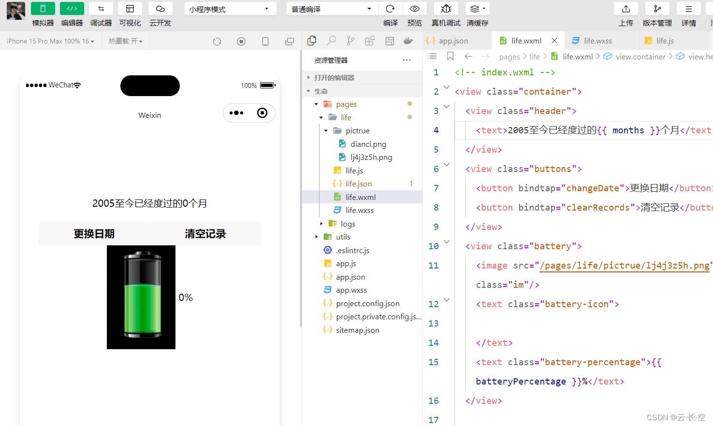Tap the 更换日期 button in simulator
The width and height of the screenshot is (713, 426).
[x=94, y=234]
